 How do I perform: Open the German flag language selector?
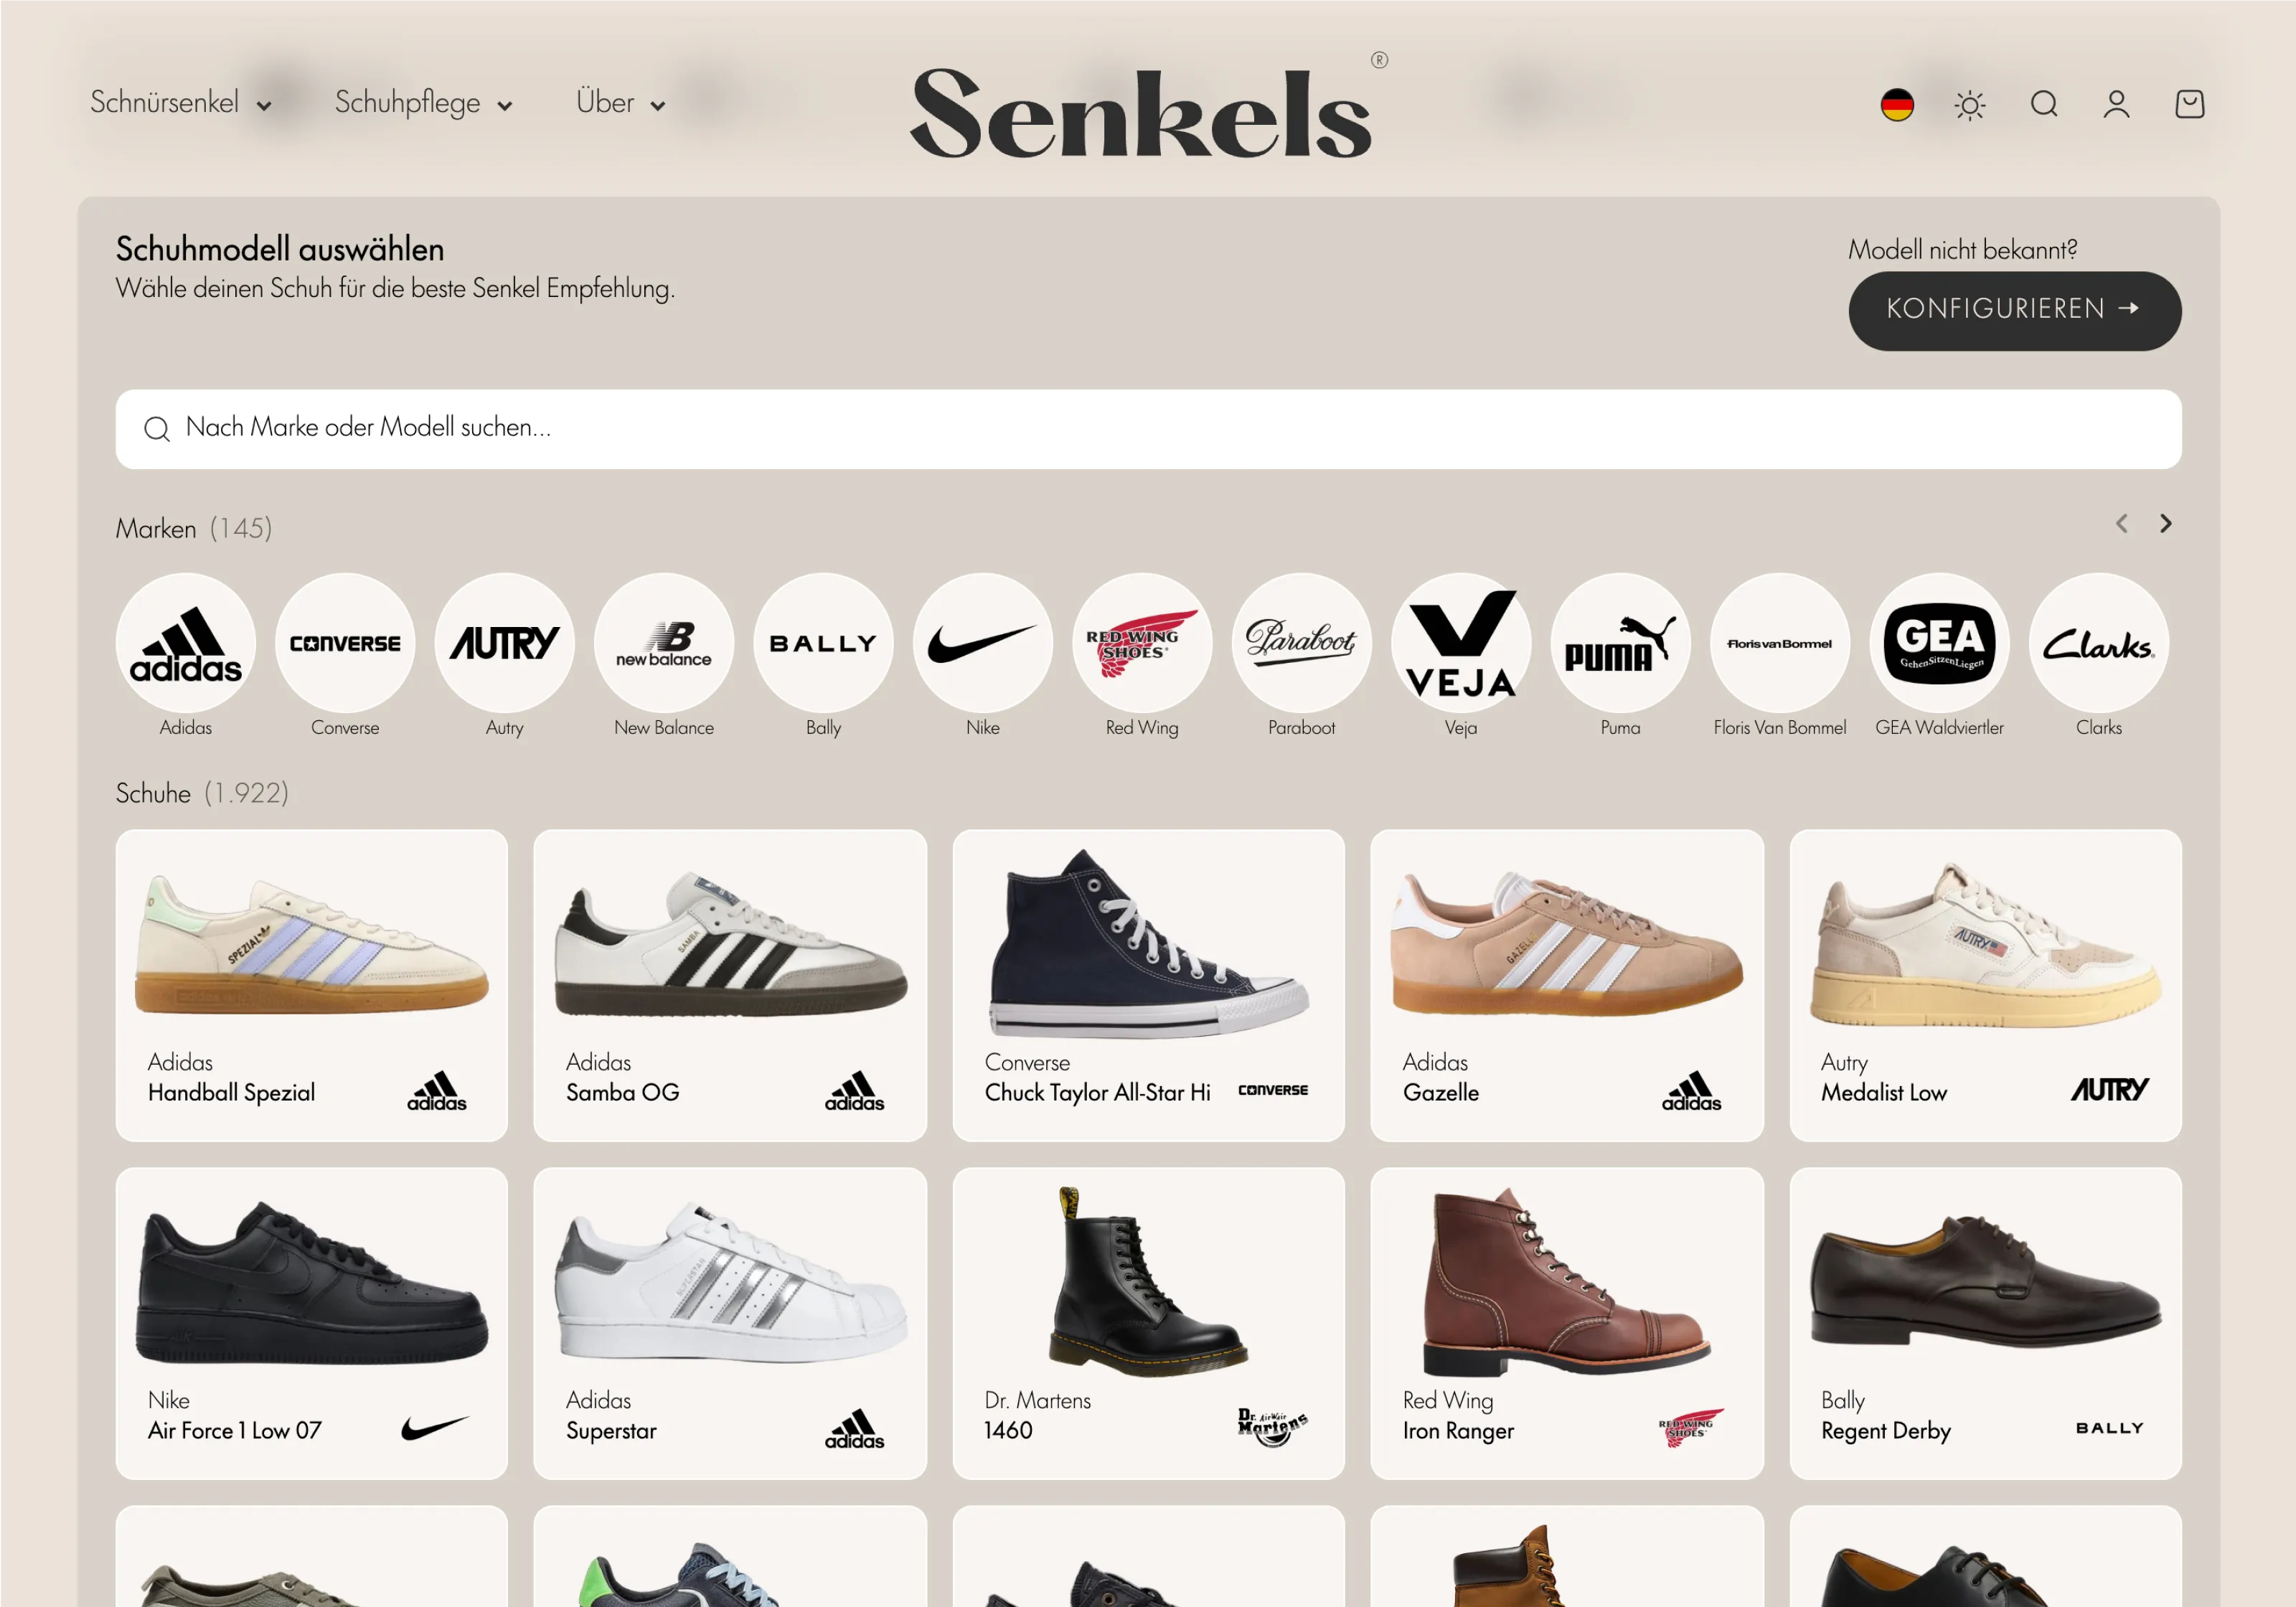1897,104
